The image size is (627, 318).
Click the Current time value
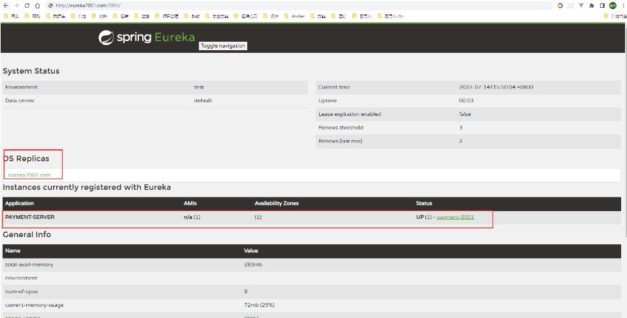pos(496,87)
